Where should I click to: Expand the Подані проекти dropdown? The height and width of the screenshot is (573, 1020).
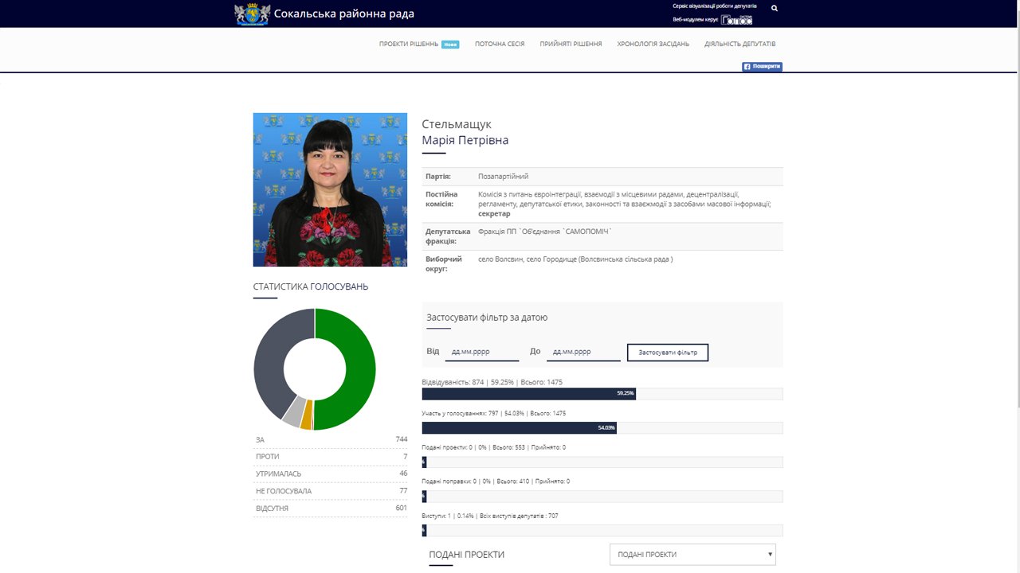(x=692, y=555)
